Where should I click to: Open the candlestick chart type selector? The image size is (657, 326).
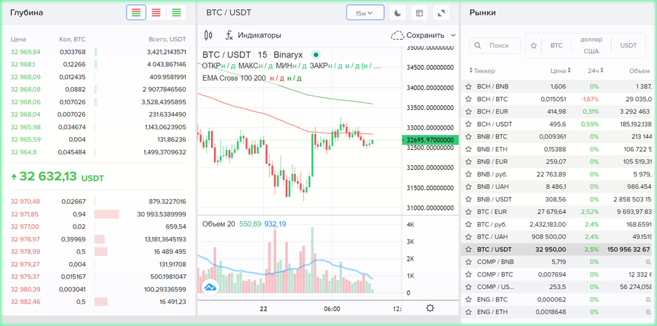pyautogui.click(x=208, y=35)
